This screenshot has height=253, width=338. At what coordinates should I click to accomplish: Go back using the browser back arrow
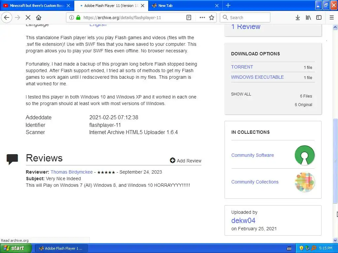click(7, 17)
